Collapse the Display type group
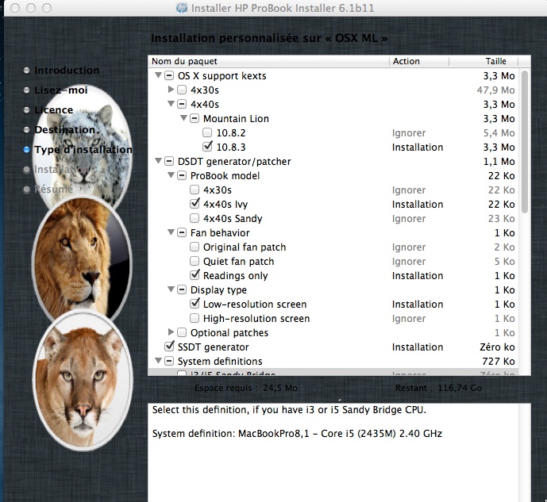The height and width of the screenshot is (502, 547). pos(171,289)
